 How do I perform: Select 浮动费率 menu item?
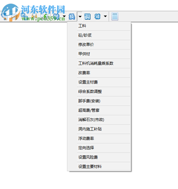(99, 139)
